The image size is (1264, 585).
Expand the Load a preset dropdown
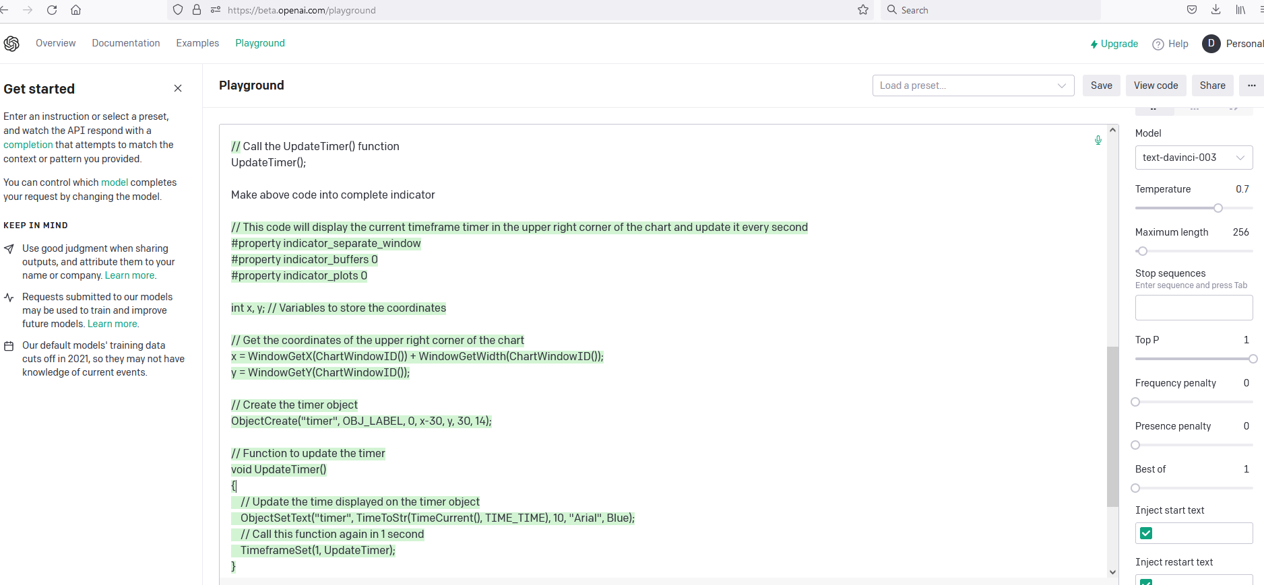(x=973, y=85)
